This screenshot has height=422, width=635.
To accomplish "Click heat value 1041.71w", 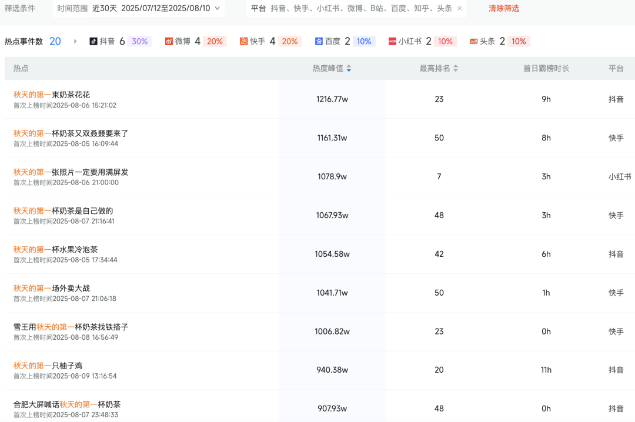I will coord(332,293).
